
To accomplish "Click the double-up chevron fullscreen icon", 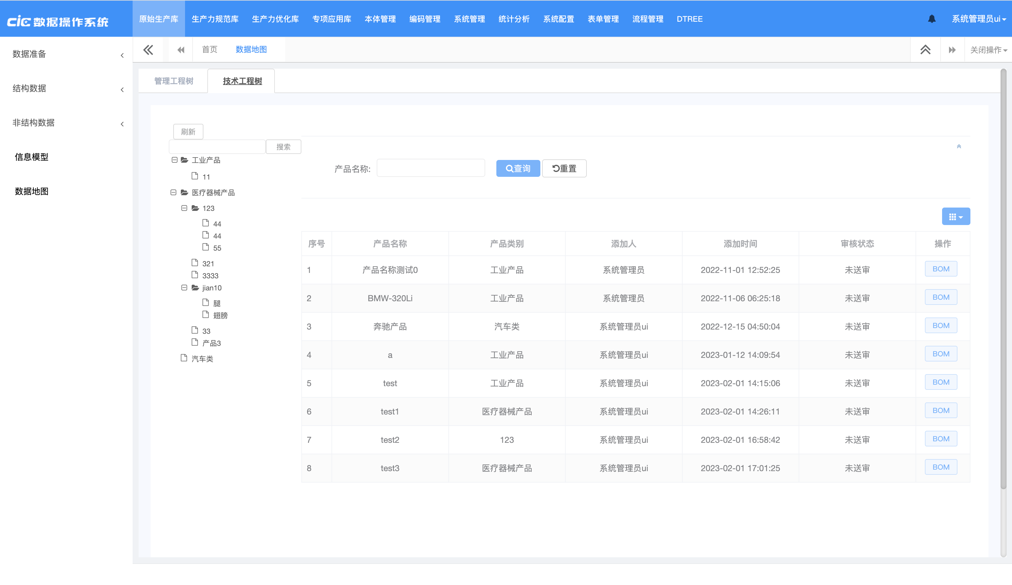I will (x=925, y=50).
